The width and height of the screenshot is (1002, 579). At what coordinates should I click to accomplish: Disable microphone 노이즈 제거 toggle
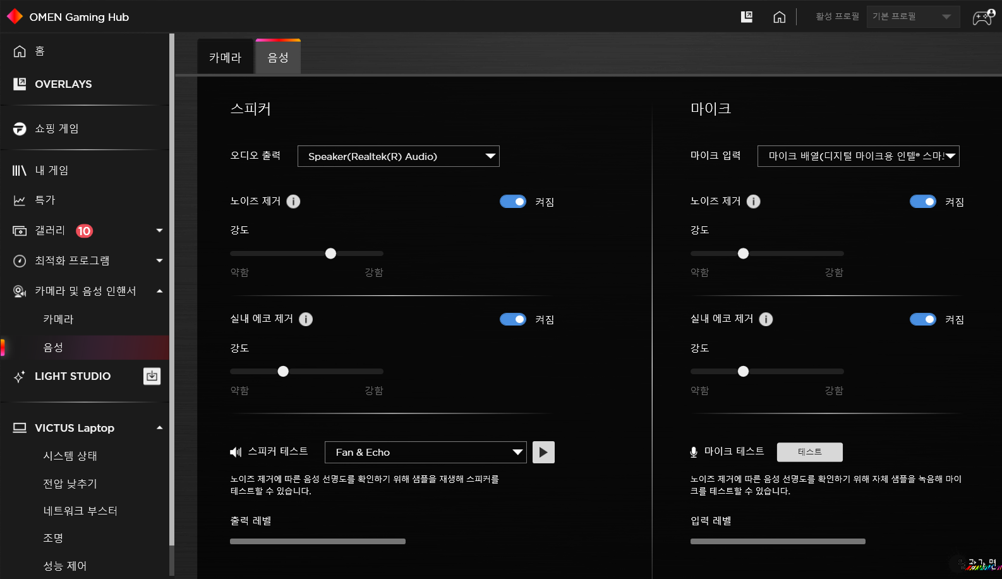pyautogui.click(x=922, y=202)
